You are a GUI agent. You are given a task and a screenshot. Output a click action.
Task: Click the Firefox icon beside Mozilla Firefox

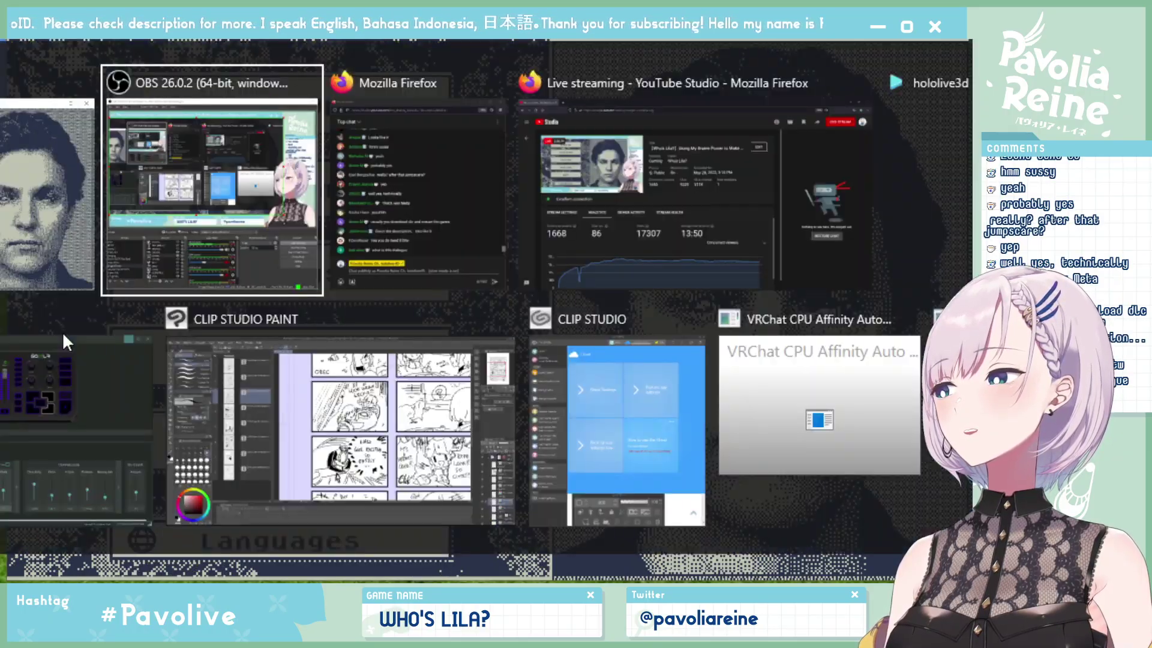coord(342,83)
